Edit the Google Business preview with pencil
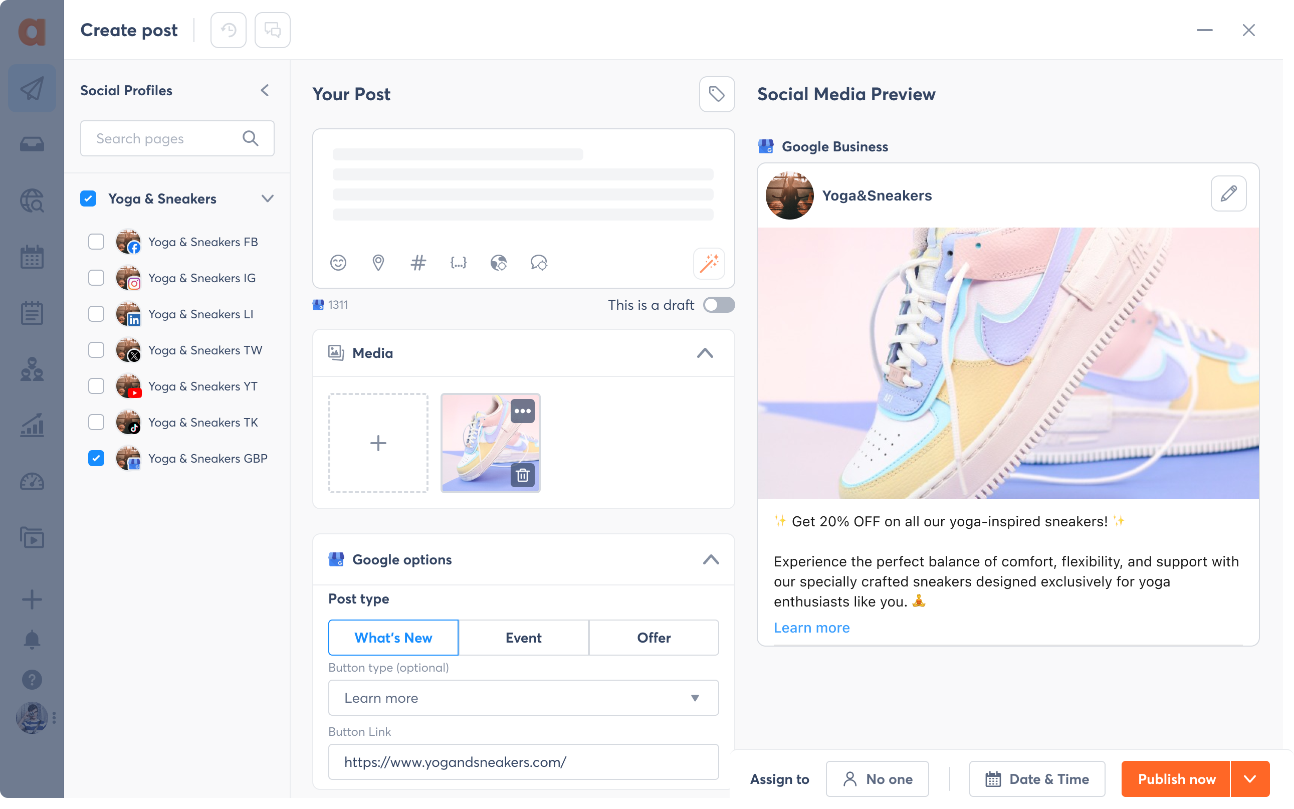 [1228, 193]
